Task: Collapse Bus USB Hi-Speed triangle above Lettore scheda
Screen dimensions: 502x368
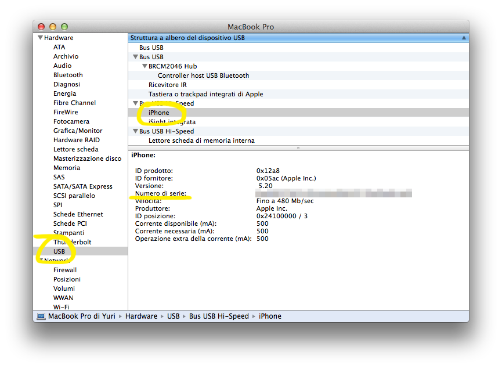Action: coord(135,131)
